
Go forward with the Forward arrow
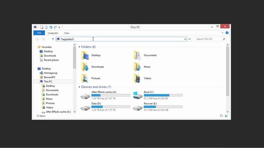(43, 39)
